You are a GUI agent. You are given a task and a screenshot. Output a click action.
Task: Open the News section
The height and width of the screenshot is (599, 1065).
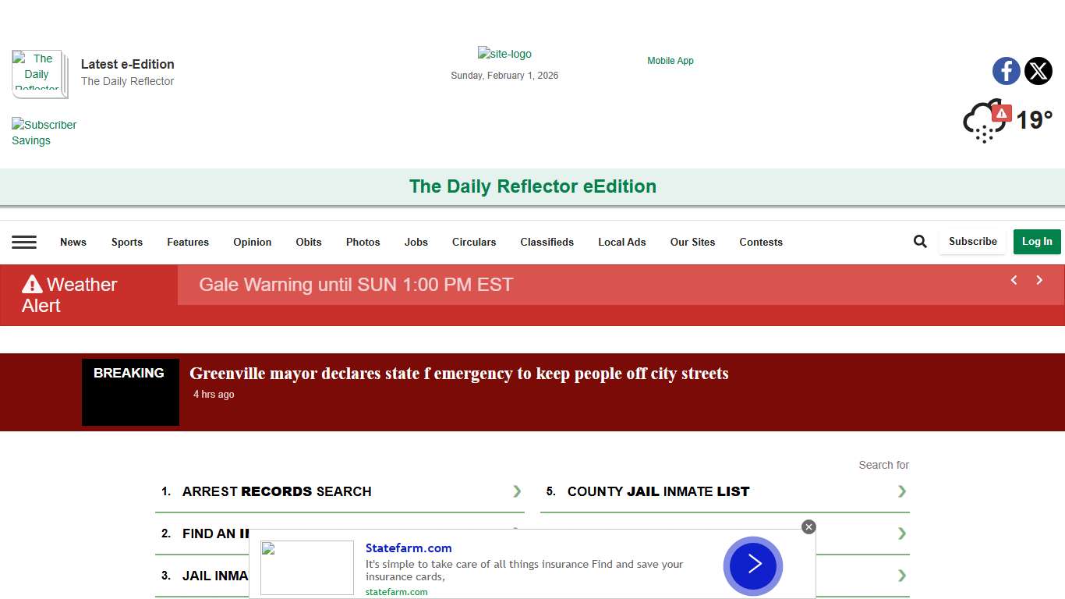point(73,242)
